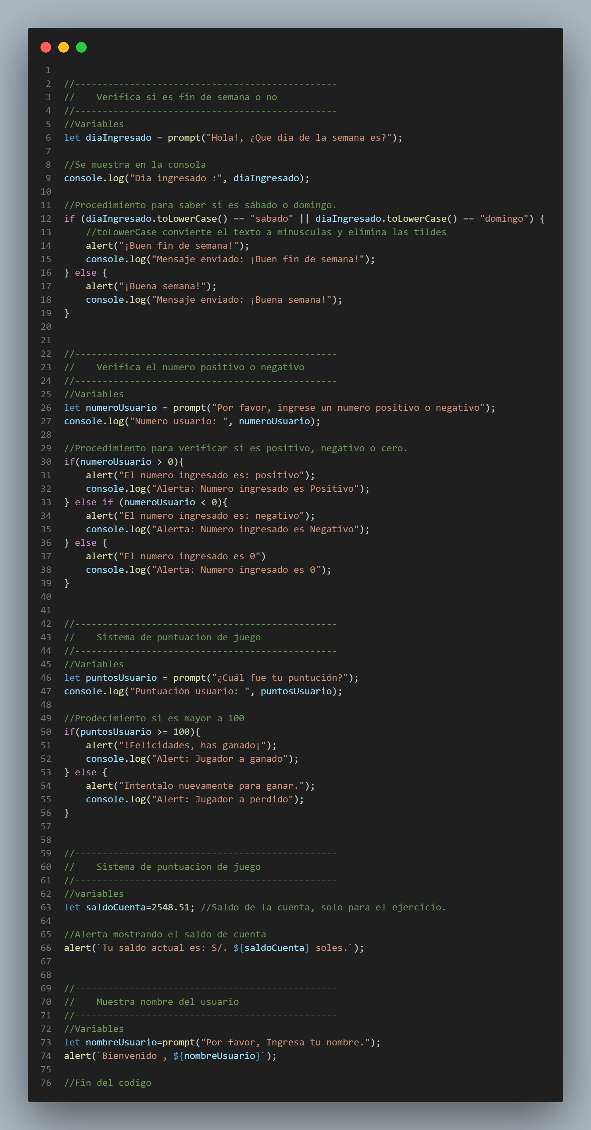Click 'else if (numeroUsuario < 0){' line

[146, 502]
